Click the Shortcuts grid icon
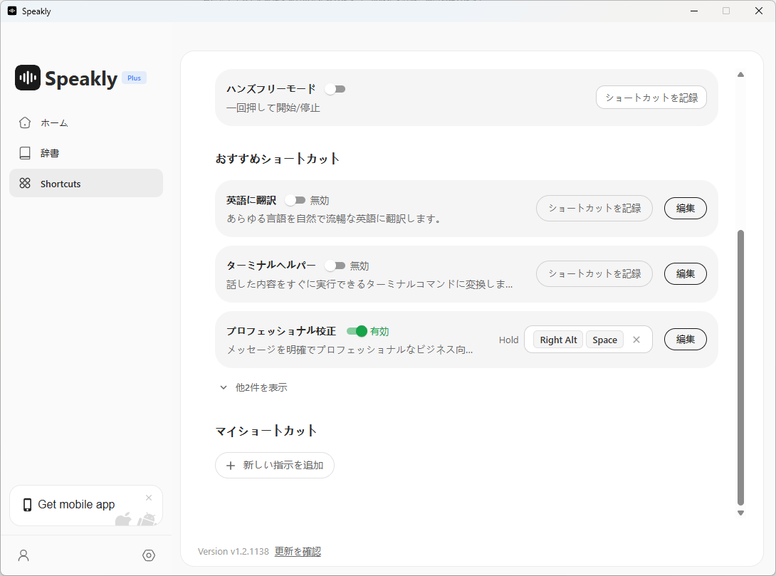The image size is (776, 576). [x=25, y=184]
